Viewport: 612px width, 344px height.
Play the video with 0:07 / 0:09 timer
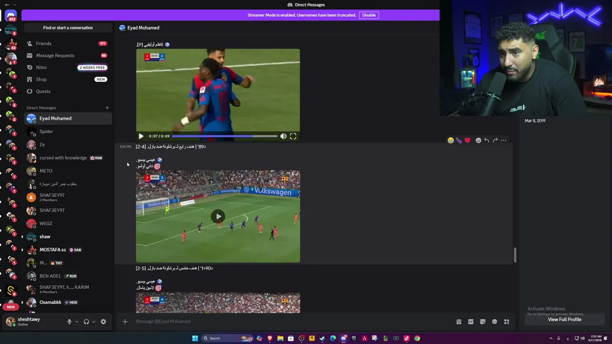pos(141,136)
